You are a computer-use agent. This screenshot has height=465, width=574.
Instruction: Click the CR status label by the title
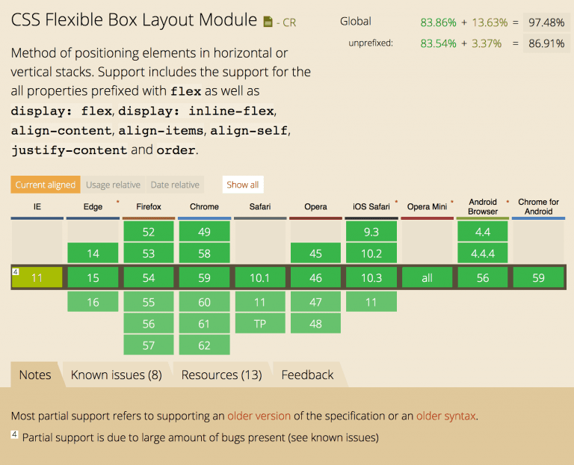pos(288,23)
